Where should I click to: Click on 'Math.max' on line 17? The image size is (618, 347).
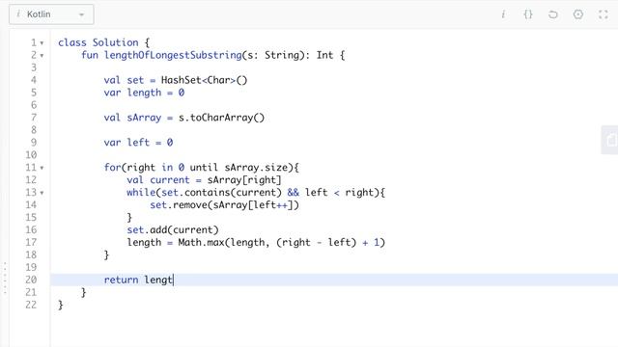(201, 242)
